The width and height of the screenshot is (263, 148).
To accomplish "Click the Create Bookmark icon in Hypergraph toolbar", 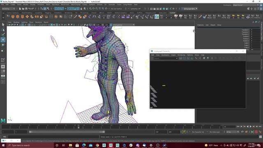I will click(x=204, y=58).
